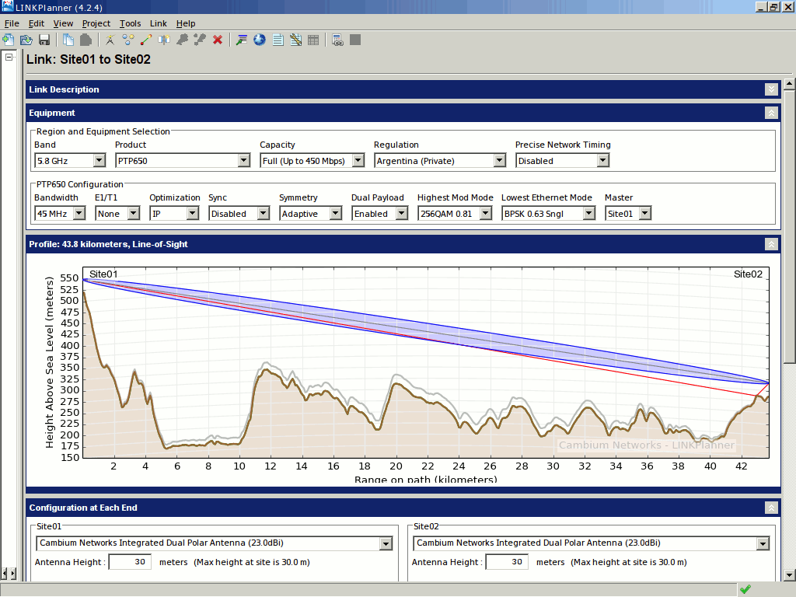796x597 pixels.
Task: Open the Optimization IP dropdown
Action: [x=193, y=214]
